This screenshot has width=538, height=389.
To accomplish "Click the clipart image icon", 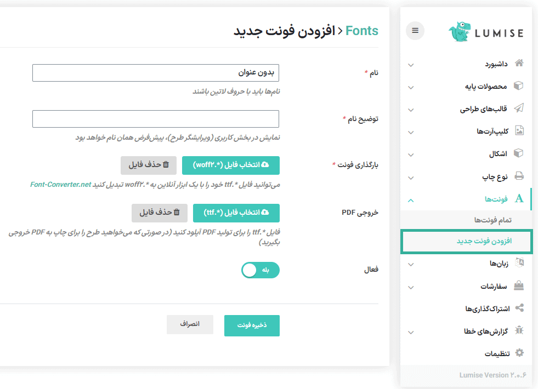I will tap(519, 131).
